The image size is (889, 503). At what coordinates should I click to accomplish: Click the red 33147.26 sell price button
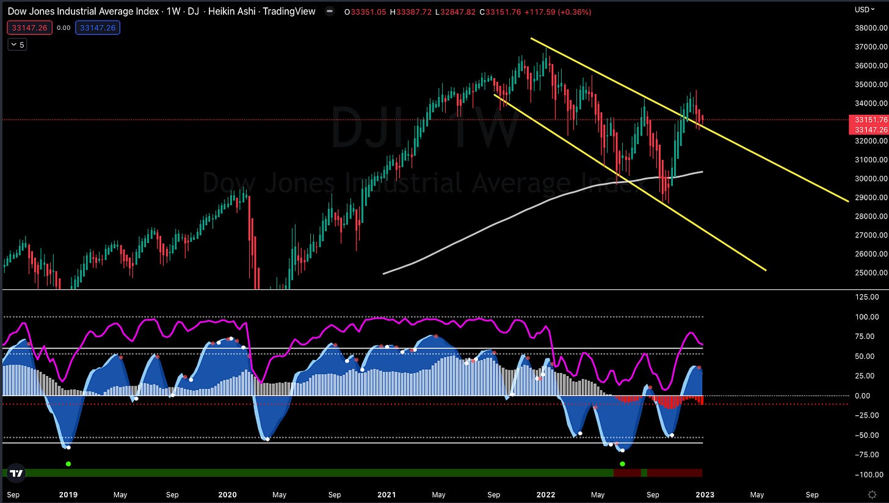click(28, 27)
